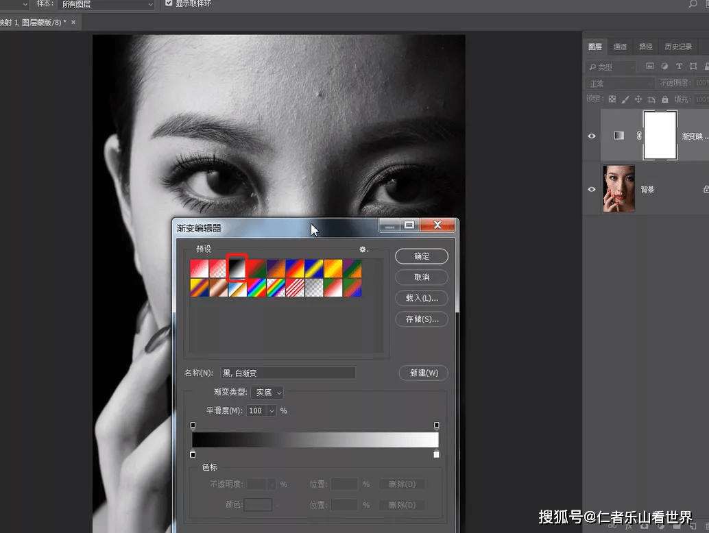Image resolution: width=709 pixels, height=533 pixels.
Task: Select the right opacity stop above gradient bar
Action: pyautogui.click(x=436, y=425)
